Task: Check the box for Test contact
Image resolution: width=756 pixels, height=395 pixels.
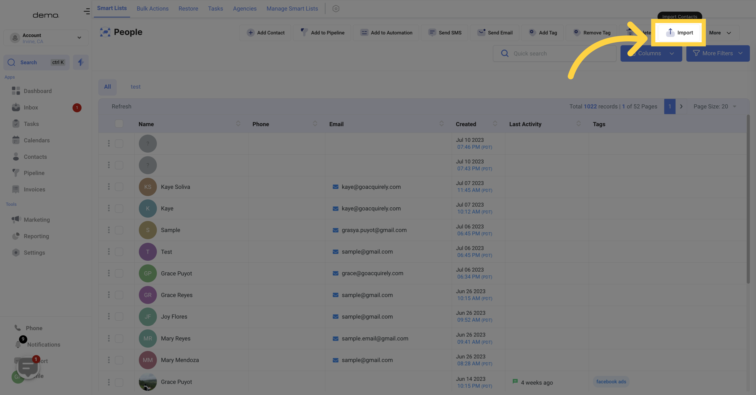Action: (119, 252)
